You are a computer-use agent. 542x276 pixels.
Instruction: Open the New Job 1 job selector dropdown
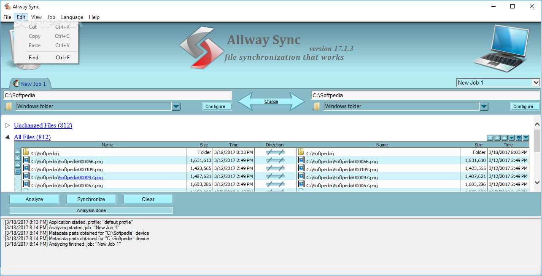[x=536, y=82]
